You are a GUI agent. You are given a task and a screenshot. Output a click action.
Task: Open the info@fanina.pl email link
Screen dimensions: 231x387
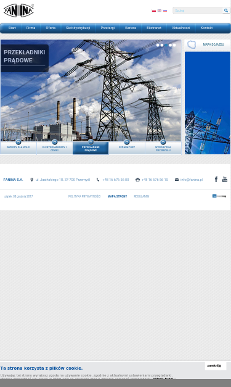tap(192, 180)
